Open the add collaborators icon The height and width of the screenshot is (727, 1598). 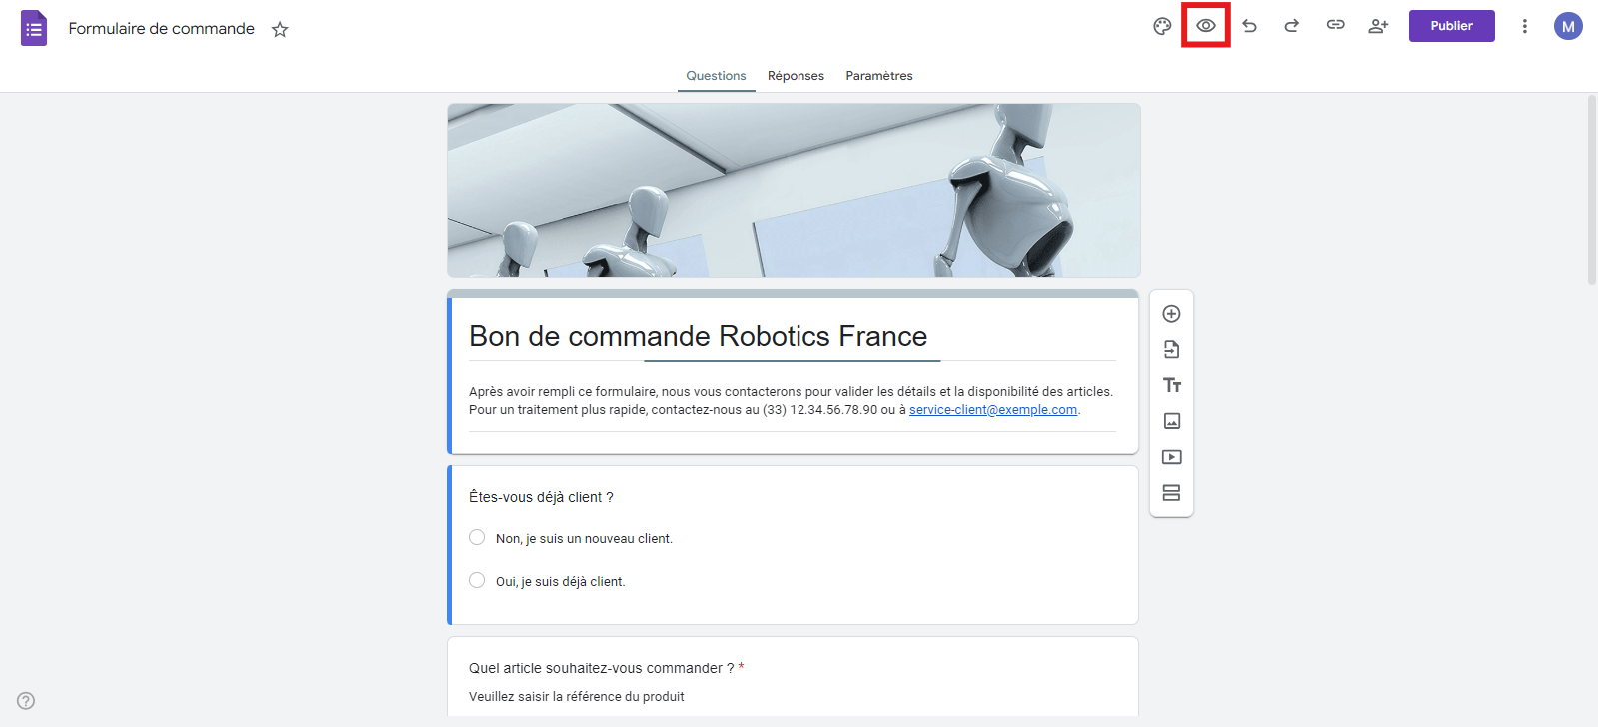(x=1378, y=26)
